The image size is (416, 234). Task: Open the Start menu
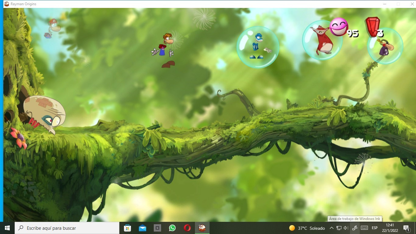(6, 228)
